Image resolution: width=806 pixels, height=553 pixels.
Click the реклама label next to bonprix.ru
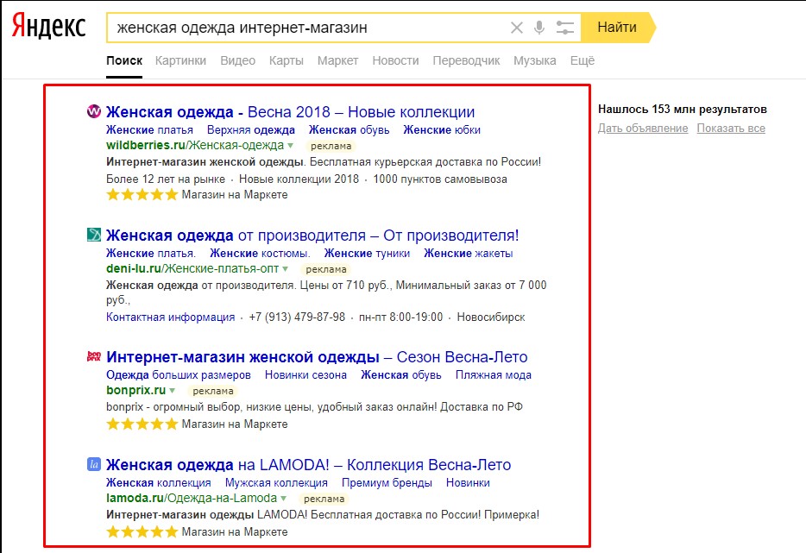click(213, 391)
